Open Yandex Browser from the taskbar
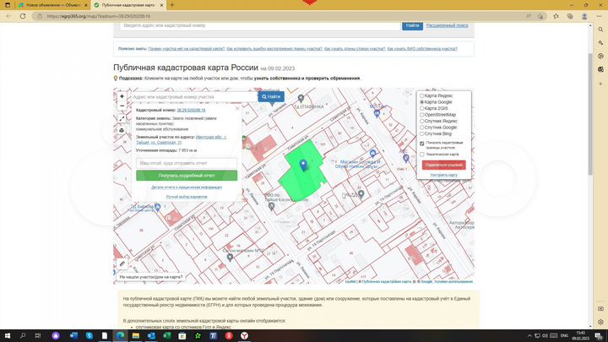The height and width of the screenshot is (342, 608). tap(244, 335)
